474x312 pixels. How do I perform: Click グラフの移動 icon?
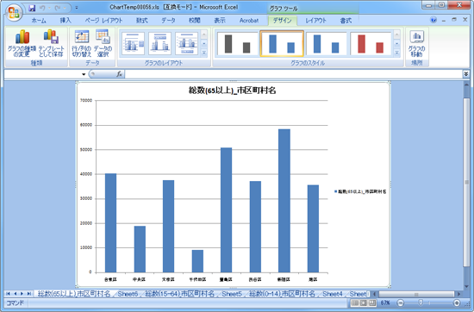click(416, 43)
